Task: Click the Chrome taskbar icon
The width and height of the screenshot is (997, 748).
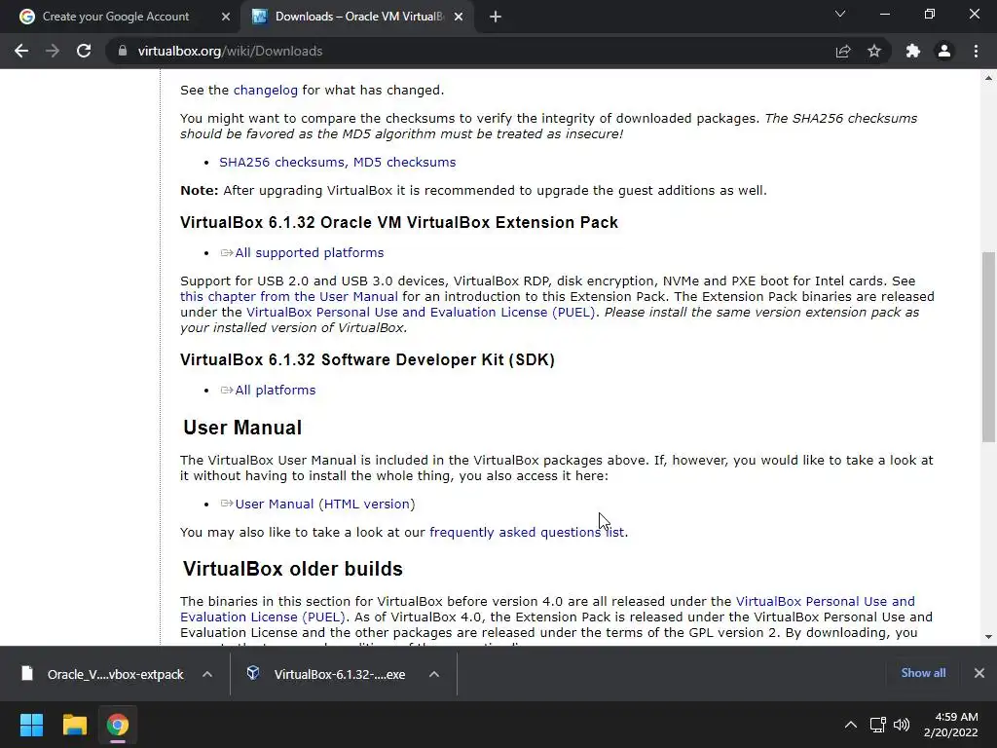Action: click(118, 725)
